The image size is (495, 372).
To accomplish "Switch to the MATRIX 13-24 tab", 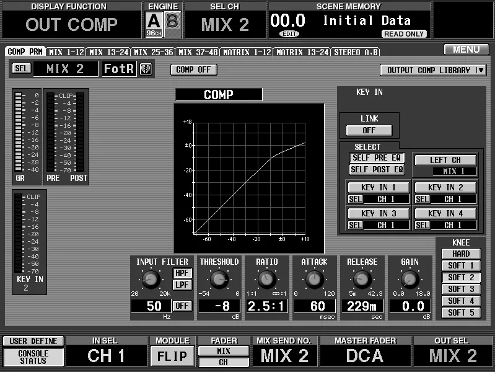I will click(x=302, y=52).
